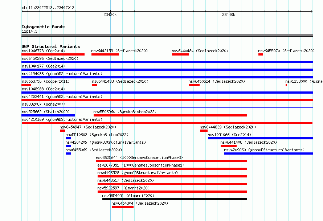Image resolution: width=323 pixels, height=221 pixels.
Task: Click the nsv6455070 (Sedlazeck2020) label
Action: pos(286,51)
